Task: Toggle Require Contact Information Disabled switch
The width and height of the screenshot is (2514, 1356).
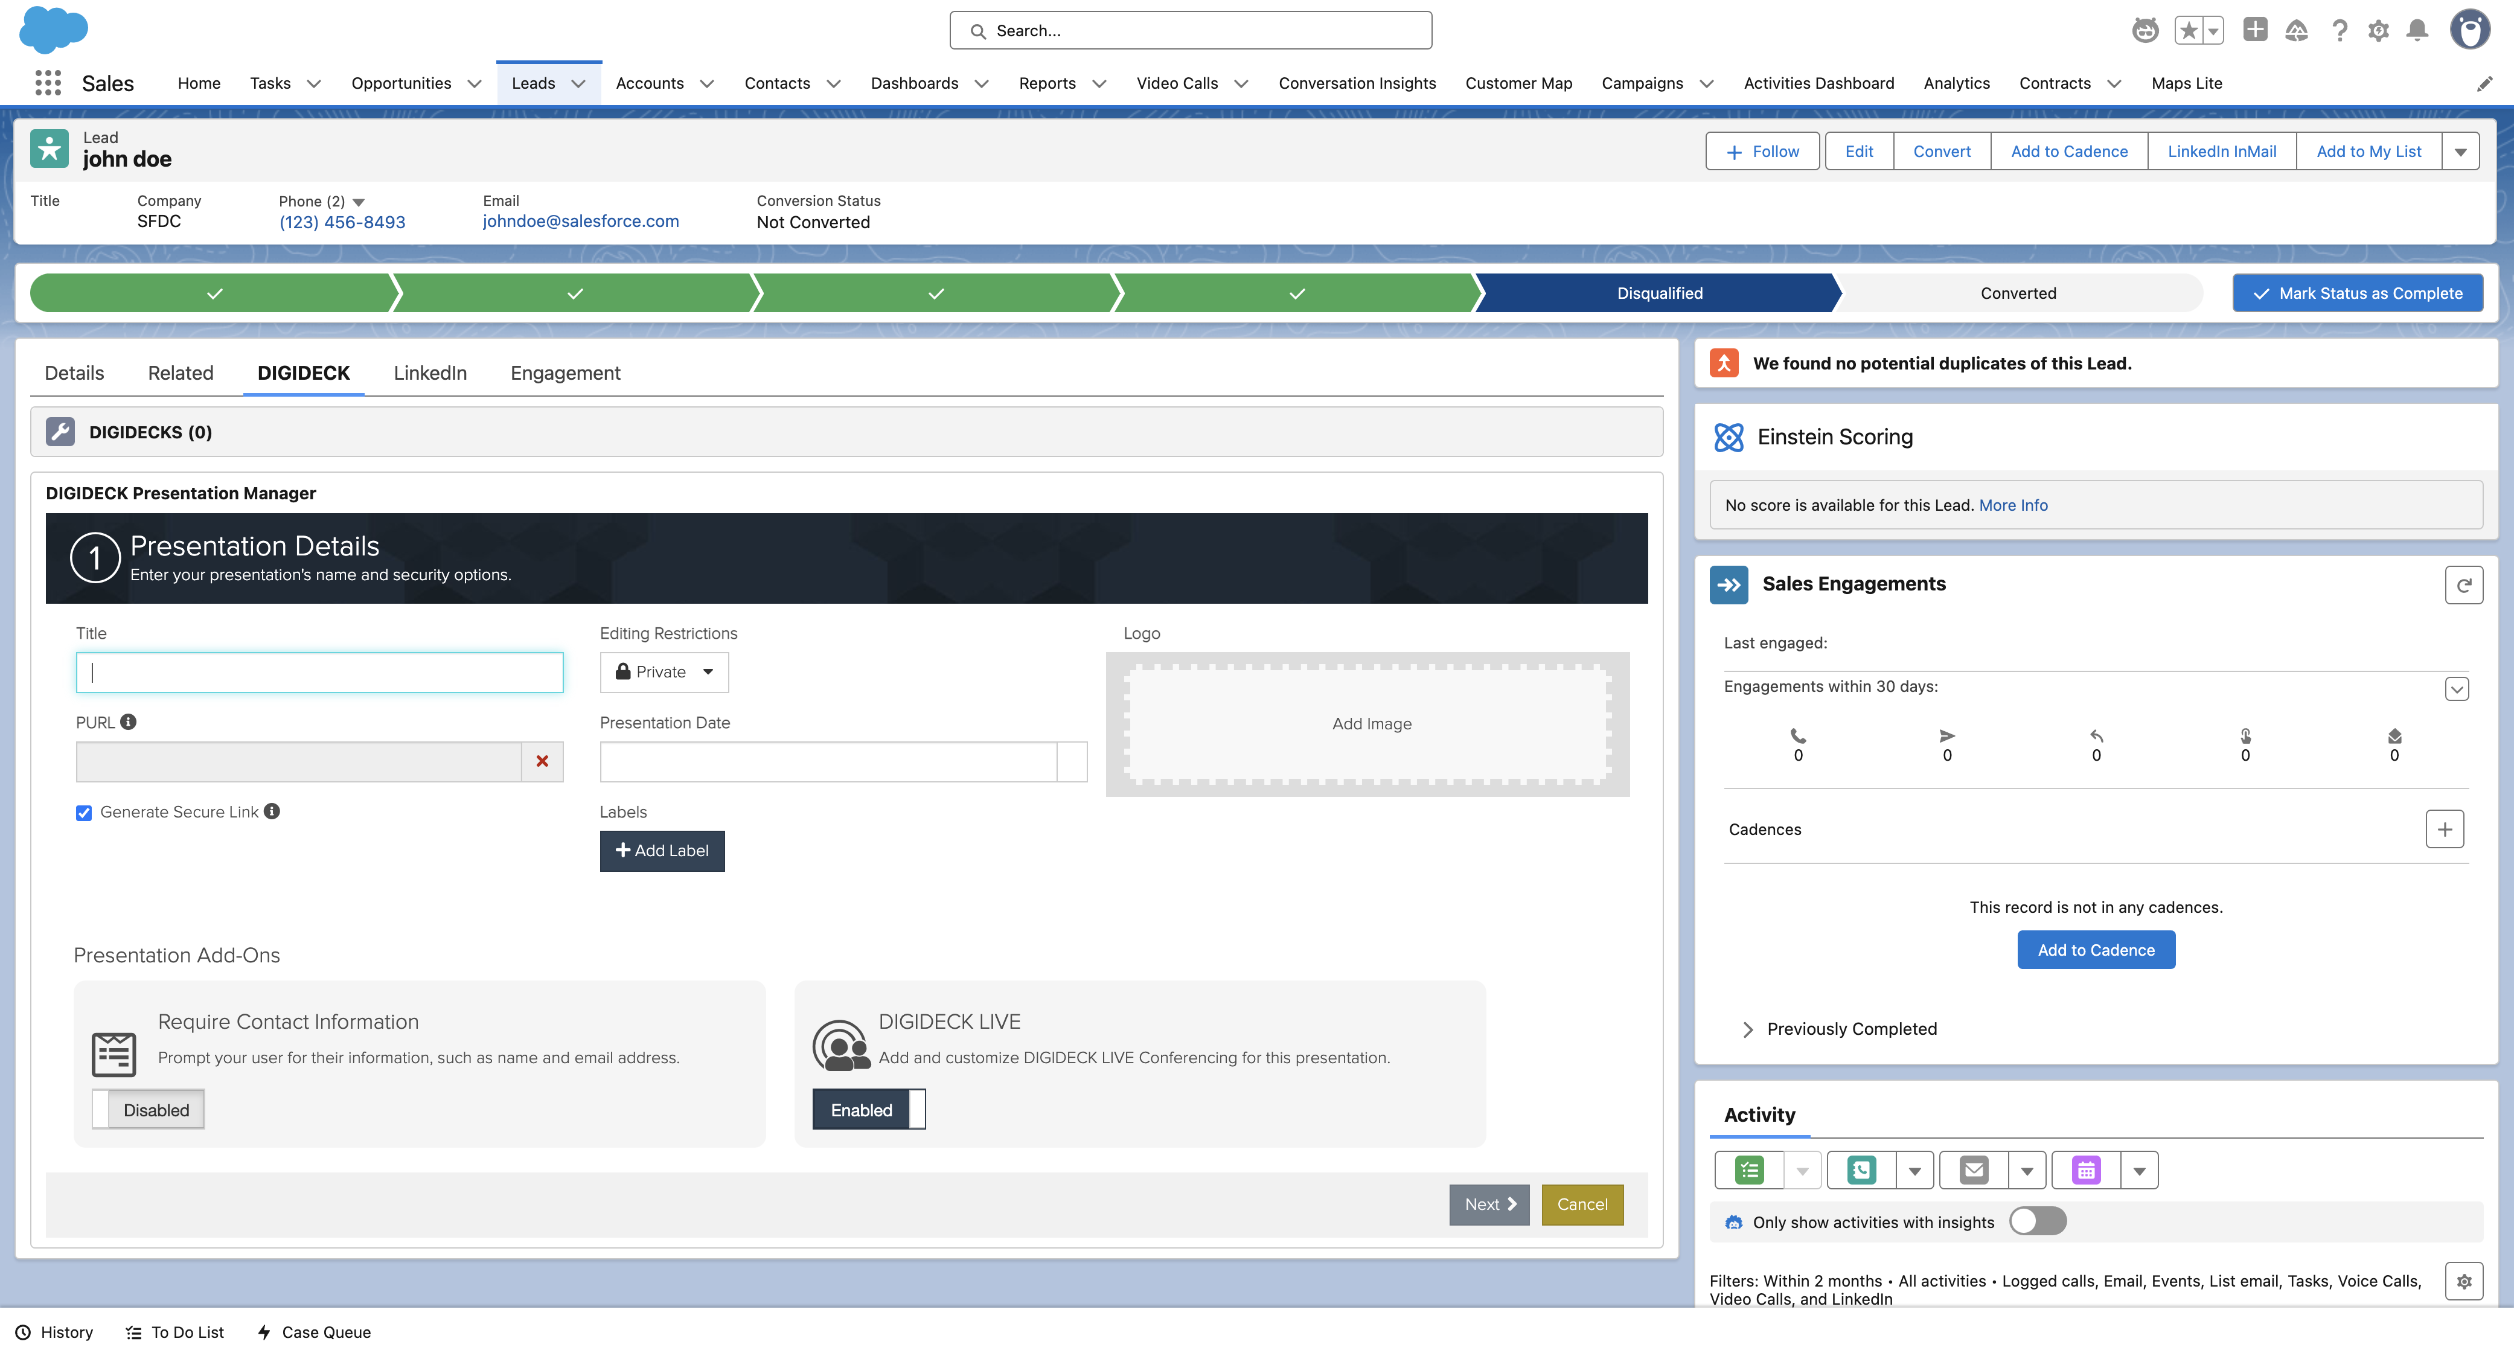Action: (x=149, y=1109)
